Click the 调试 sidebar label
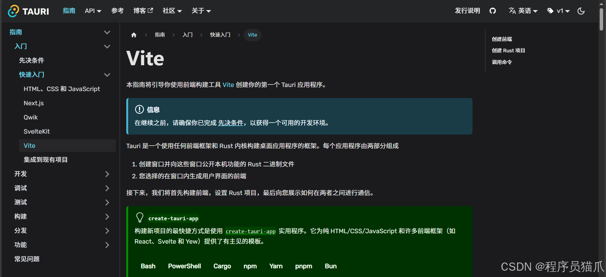The width and height of the screenshot is (606, 277). point(21,188)
